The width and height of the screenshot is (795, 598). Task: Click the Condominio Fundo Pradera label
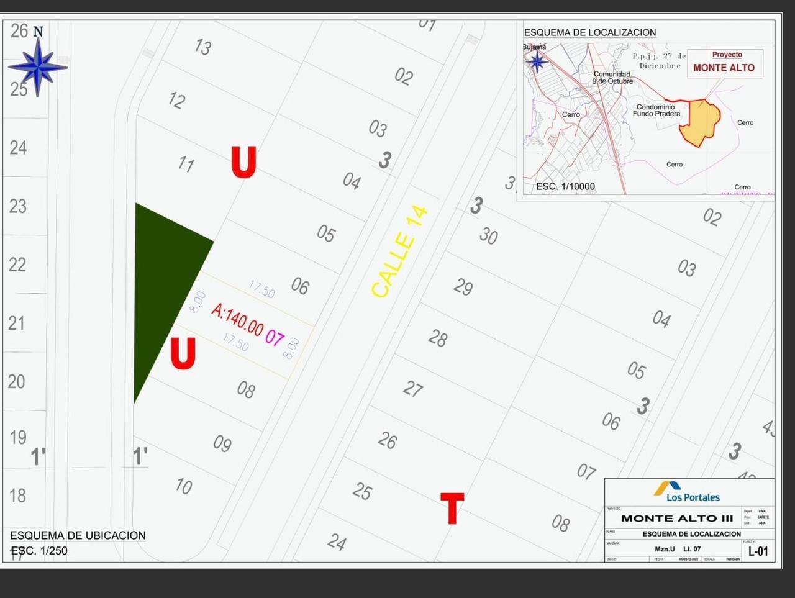tap(656, 111)
